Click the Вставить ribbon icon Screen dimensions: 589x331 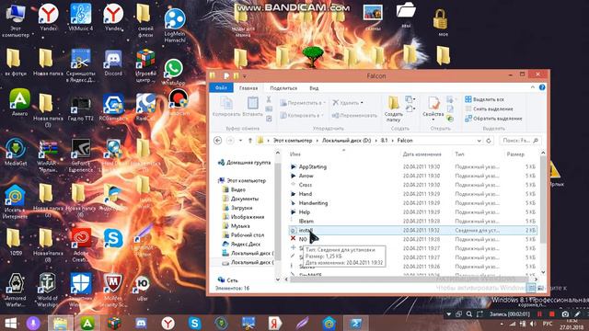(252, 107)
